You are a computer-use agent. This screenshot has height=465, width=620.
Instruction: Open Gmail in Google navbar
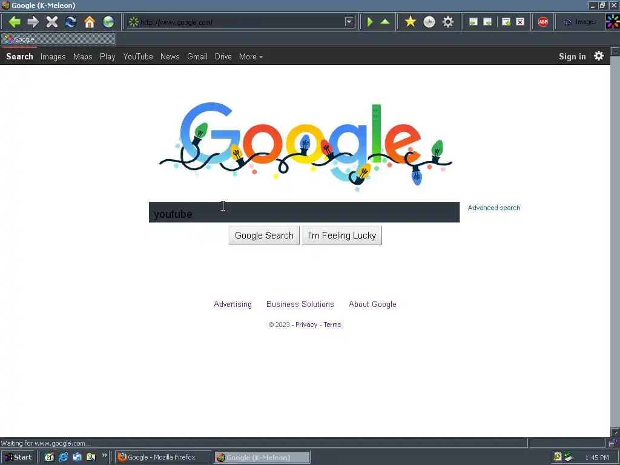coord(197,56)
